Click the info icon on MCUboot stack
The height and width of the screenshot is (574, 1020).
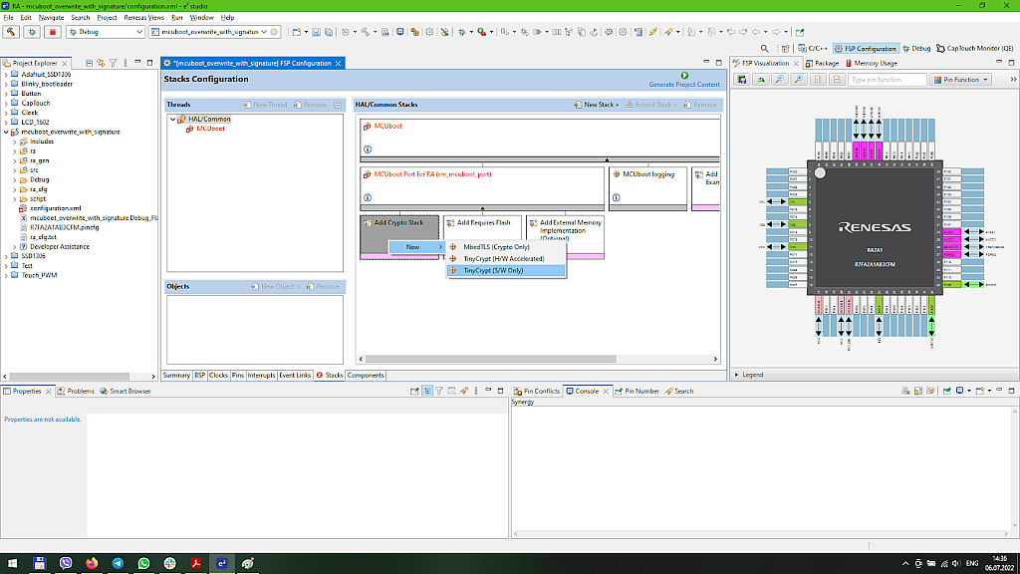click(x=368, y=149)
